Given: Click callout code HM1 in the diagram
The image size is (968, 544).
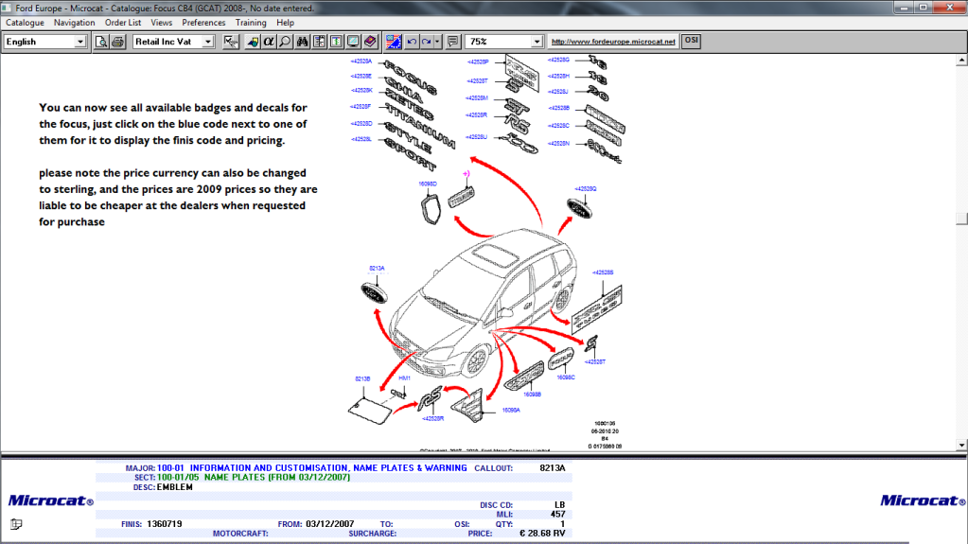Looking at the screenshot, I should tap(404, 377).
